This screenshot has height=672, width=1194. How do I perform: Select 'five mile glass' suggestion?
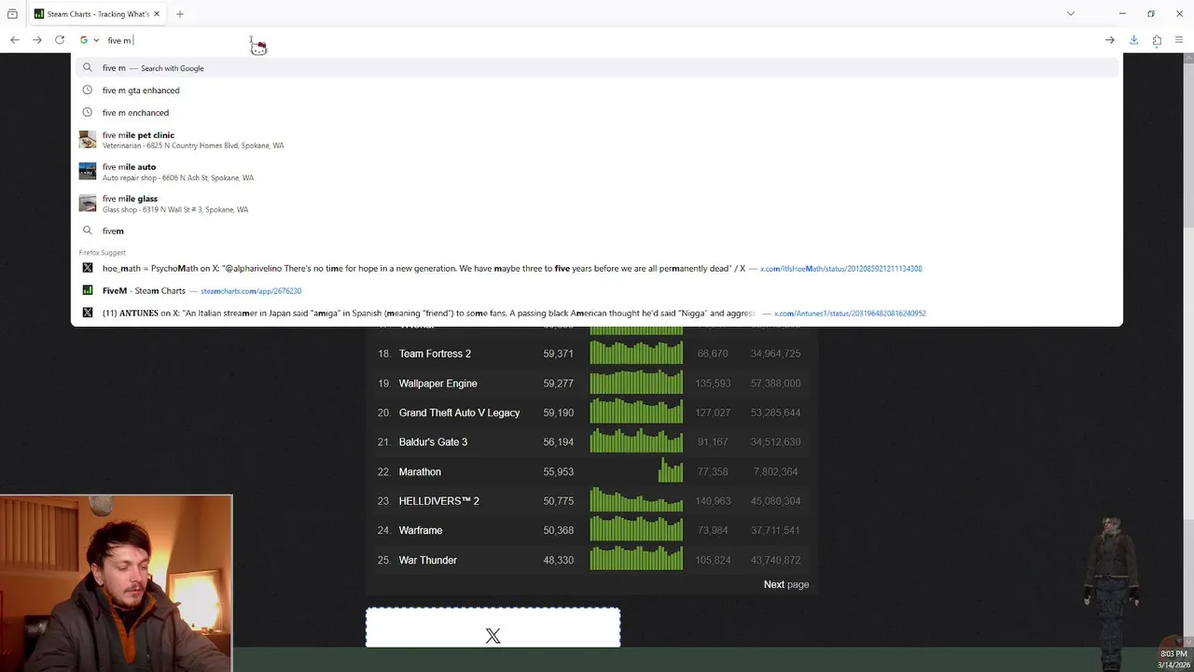coord(597,203)
